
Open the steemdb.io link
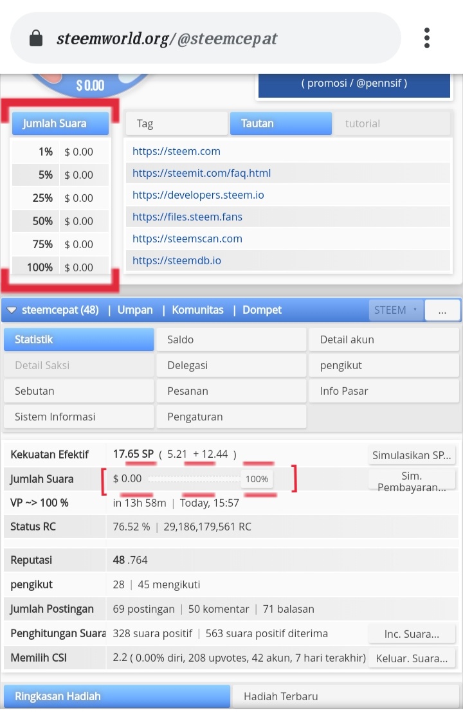[177, 261]
